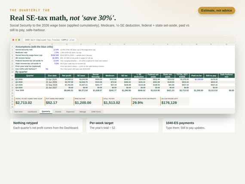Open the Mileage sheet tab
Image resolution: width=245 pixels, height=184 pixels.
(x=83, y=112)
